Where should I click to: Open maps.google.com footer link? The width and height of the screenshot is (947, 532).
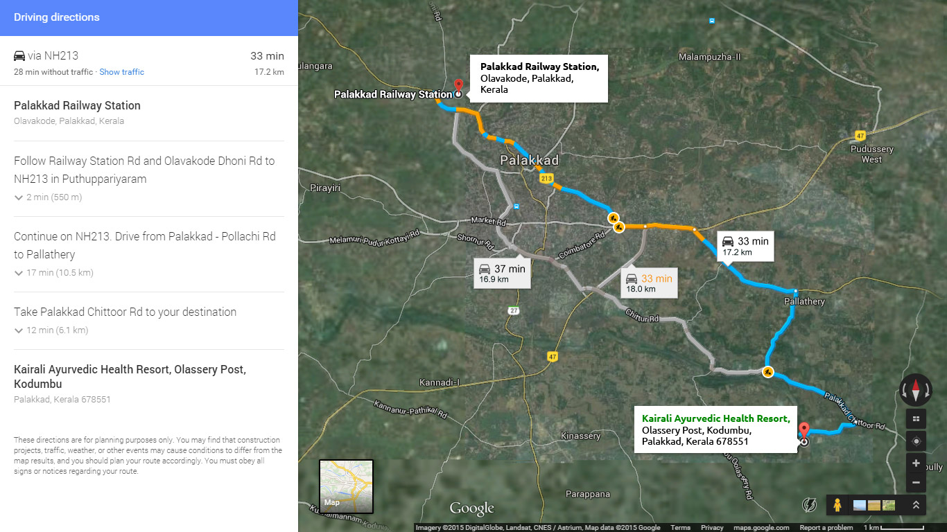pos(761,528)
